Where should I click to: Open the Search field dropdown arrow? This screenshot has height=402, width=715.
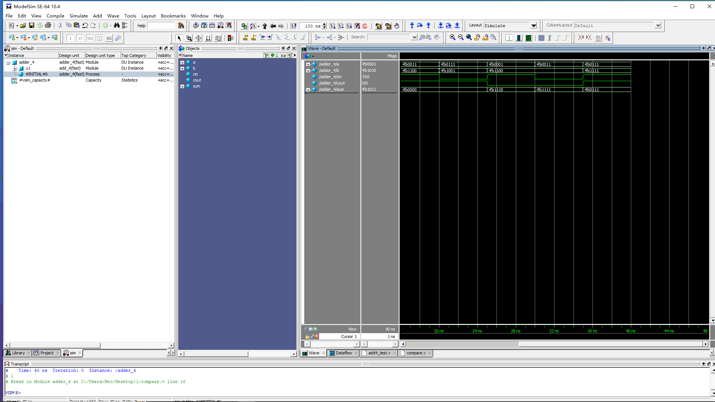(x=414, y=38)
